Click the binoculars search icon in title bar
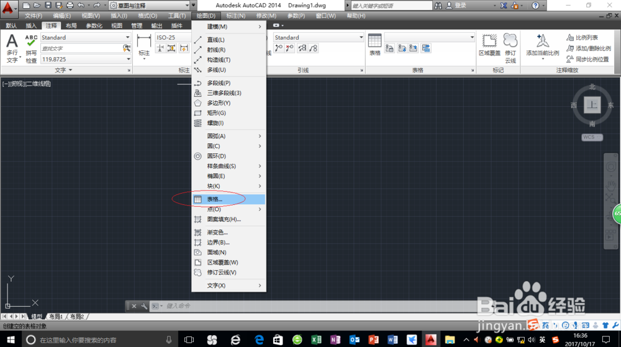621x347 pixels. [x=438, y=6]
